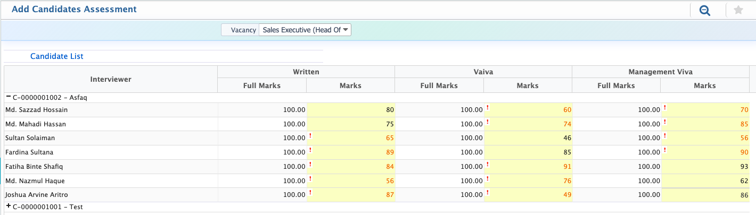
Task: Click warning icon beside Fardina's Management Viva marks
Action: pos(664,150)
